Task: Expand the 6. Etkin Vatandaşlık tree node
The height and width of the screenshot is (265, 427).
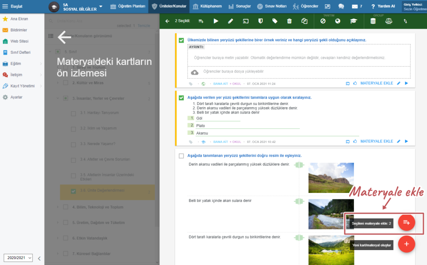Action: 58,238
